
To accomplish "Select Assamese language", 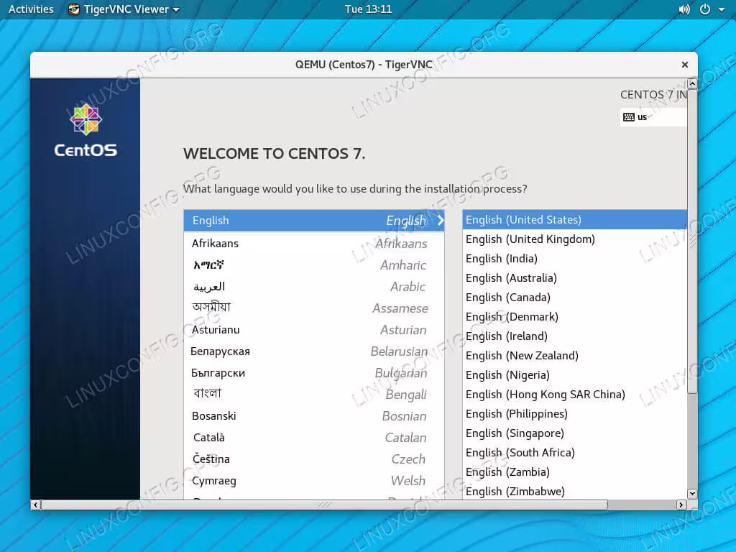I will point(313,308).
